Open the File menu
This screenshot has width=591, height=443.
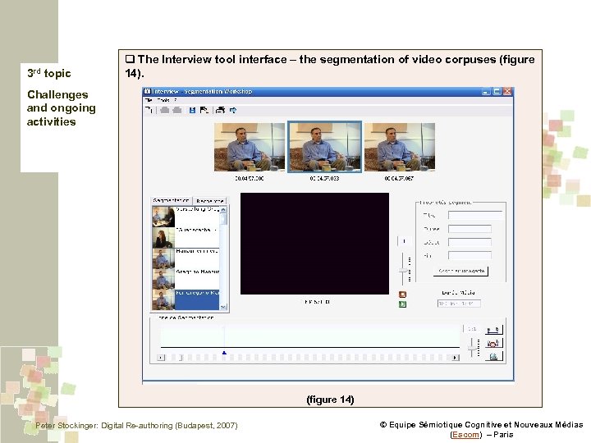149,100
